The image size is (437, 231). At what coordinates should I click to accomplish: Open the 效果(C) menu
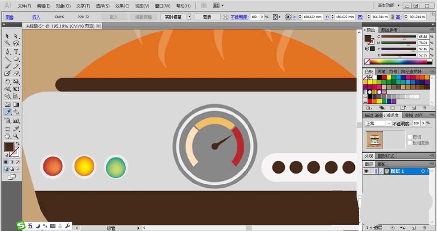122,6
